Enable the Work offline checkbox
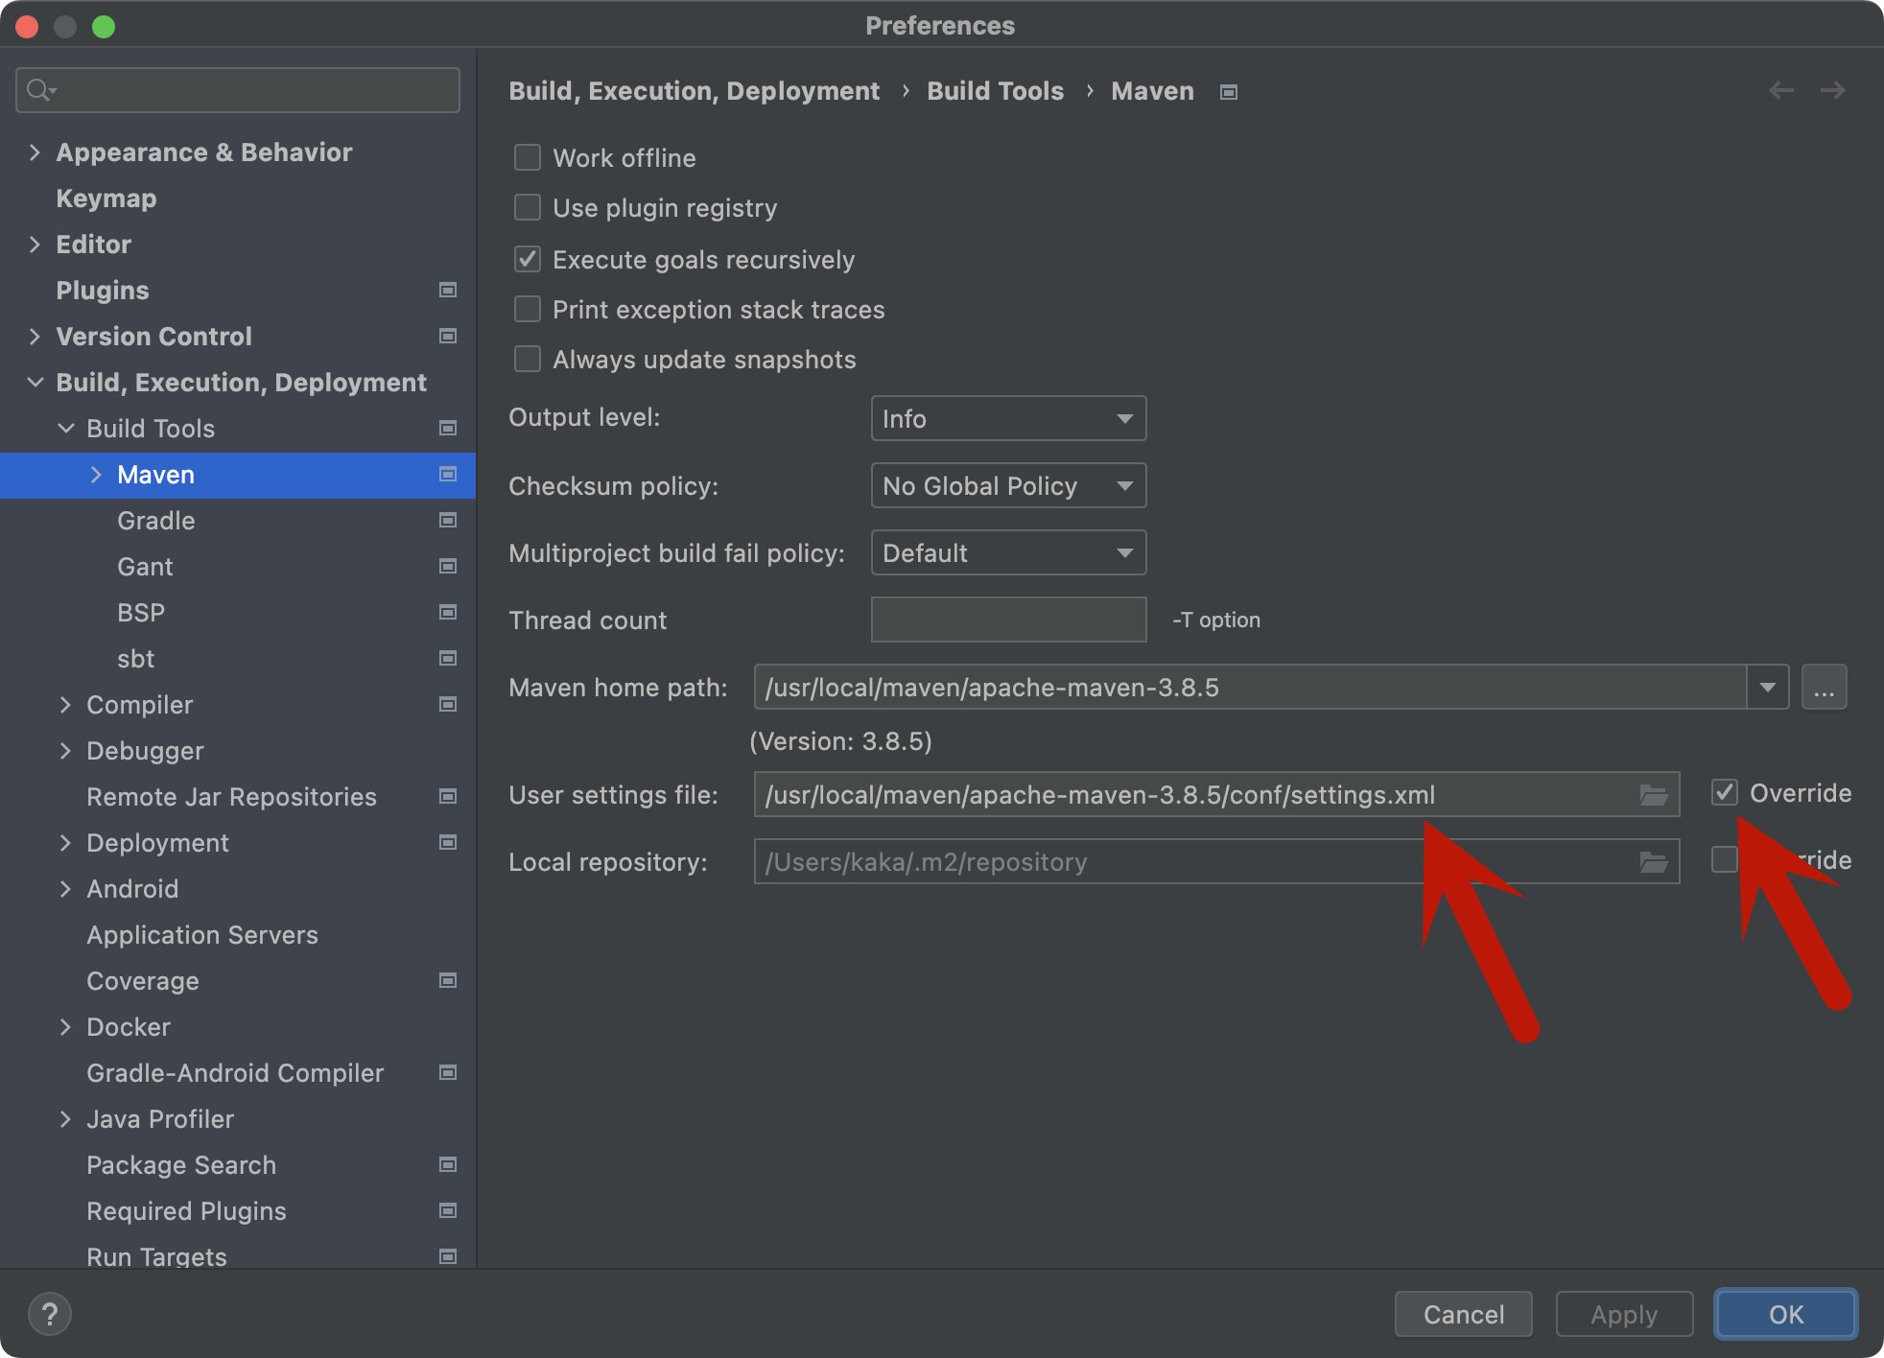The width and height of the screenshot is (1884, 1358). tap(528, 157)
